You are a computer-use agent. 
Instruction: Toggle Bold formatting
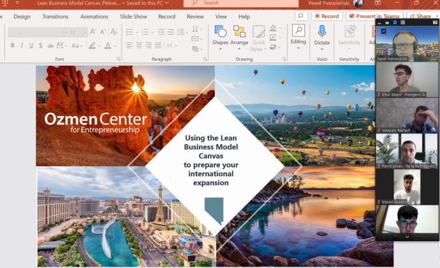(13, 45)
